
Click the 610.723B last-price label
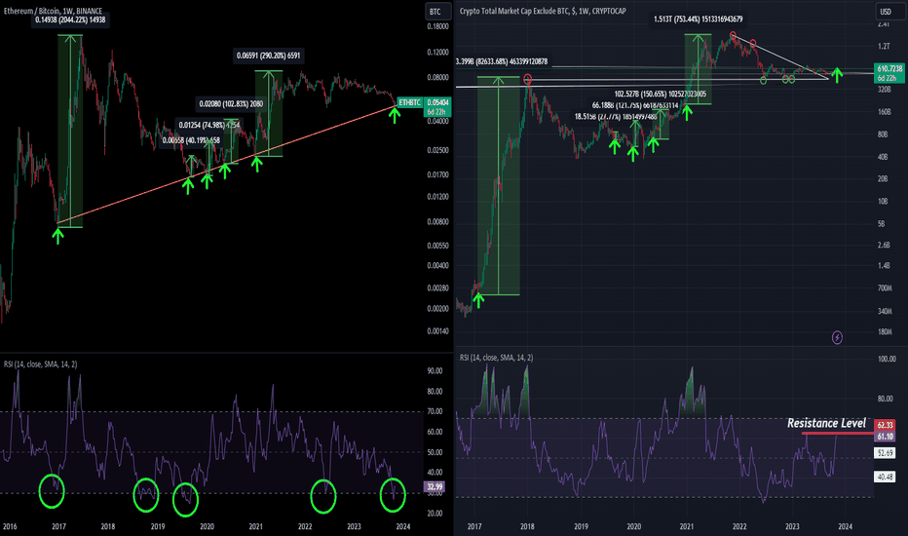click(x=889, y=68)
